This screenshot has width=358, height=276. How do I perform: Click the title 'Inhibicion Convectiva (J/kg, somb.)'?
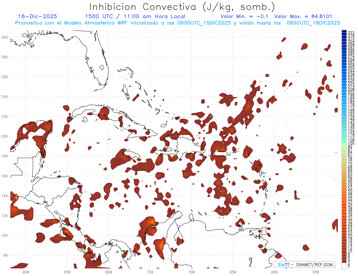pyautogui.click(x=182, y=7)
